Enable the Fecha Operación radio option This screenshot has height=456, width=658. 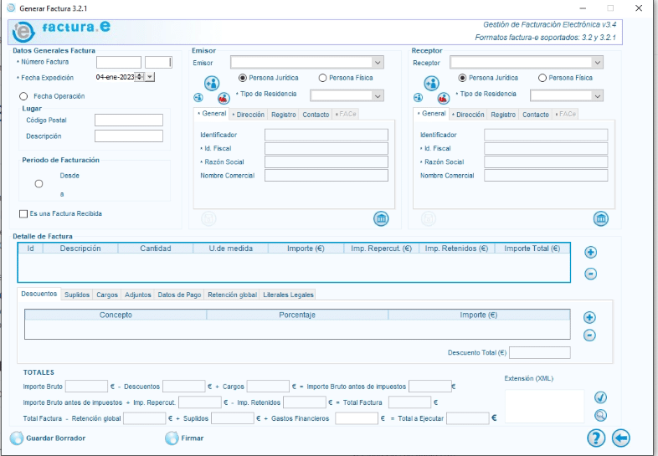point(23,96)
